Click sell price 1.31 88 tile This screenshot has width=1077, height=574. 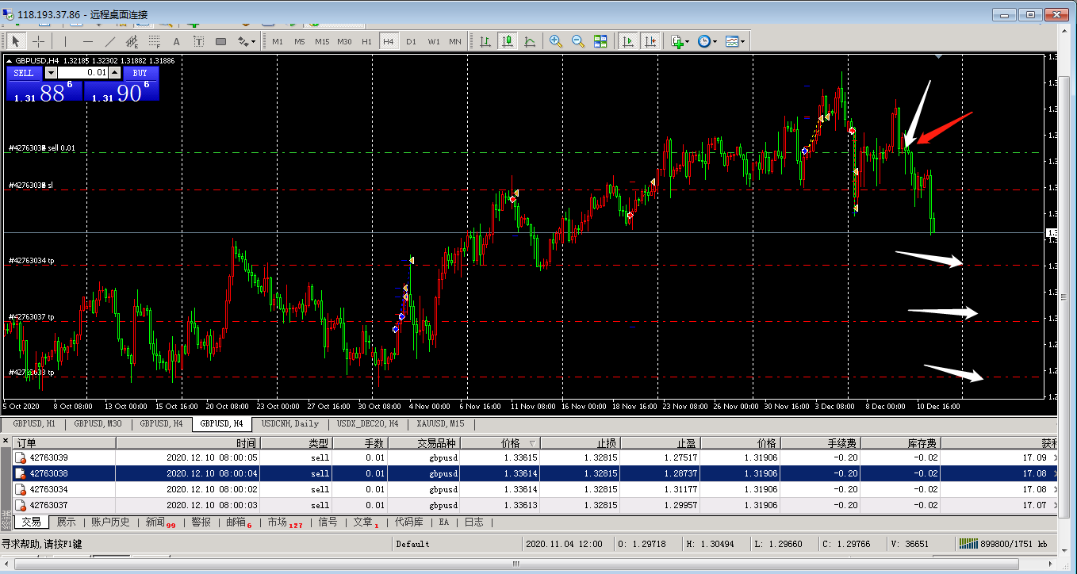[x=44, y=90]
